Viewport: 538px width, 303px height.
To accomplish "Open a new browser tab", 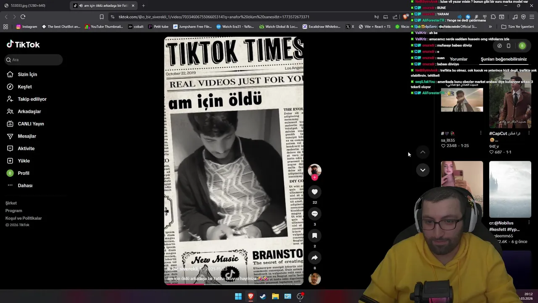I will coord(143,5).
